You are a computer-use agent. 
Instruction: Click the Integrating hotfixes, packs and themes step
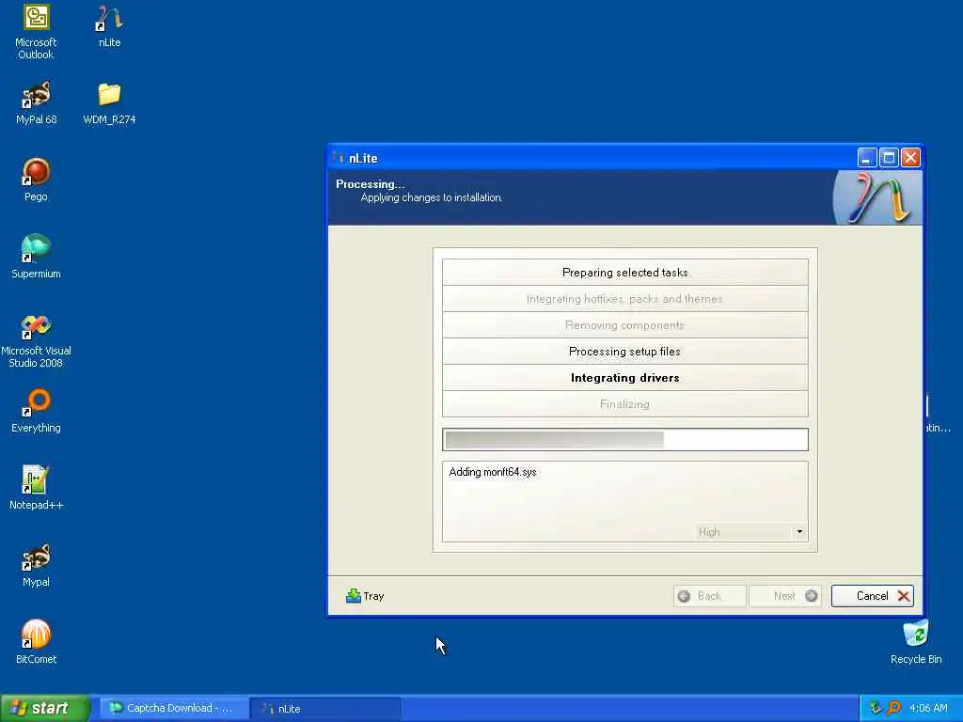pos(625,299)
